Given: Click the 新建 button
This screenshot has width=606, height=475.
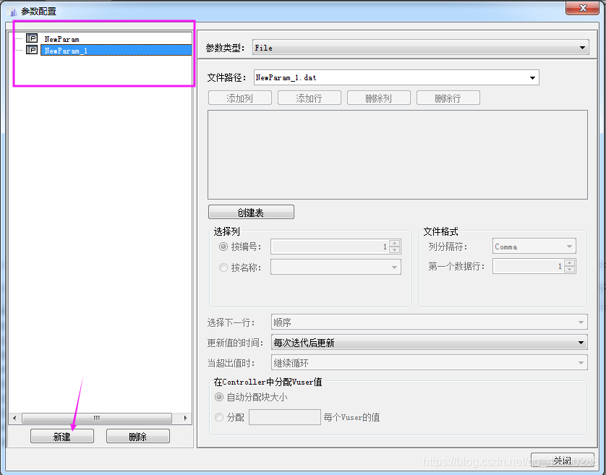Looking at the screenshot, I should tap(61, 436).
